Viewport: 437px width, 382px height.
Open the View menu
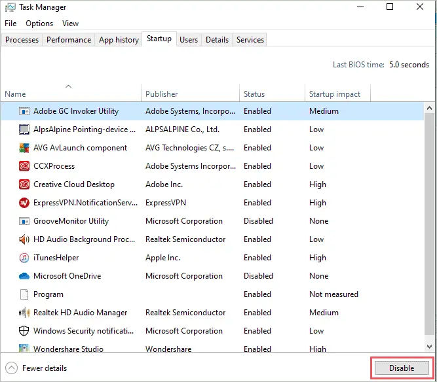point(70,24)
